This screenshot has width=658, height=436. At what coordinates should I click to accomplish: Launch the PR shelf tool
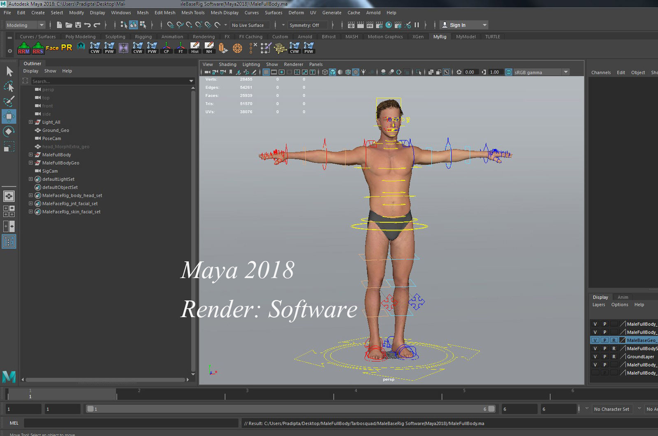(67, 48)
